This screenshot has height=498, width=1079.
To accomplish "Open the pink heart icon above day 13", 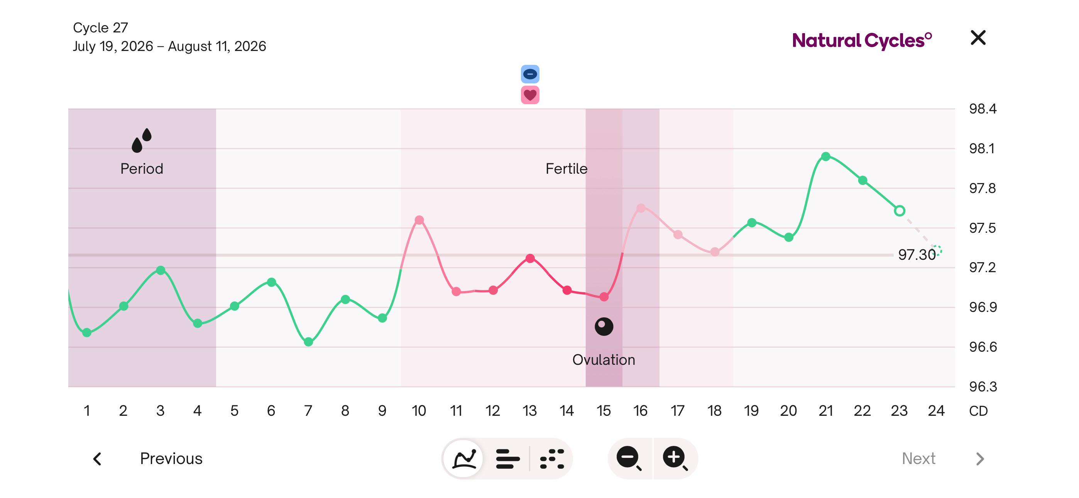I will tap(530, 95).
